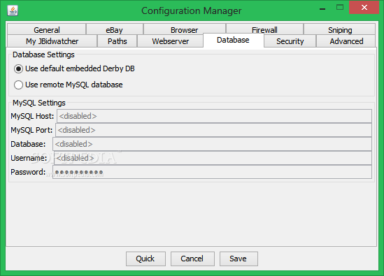Viewport: 384px width, 276px height.
Task: Minimize the Configuration Manager window
Action: (x=322, y=9)
